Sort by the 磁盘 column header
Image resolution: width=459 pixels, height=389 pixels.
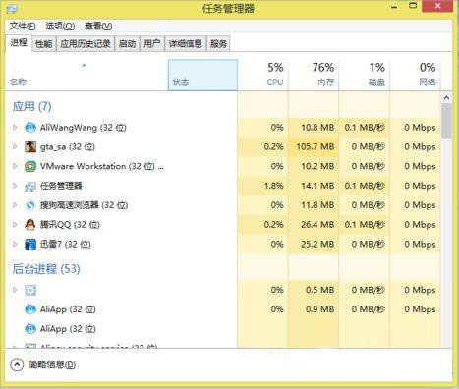coord(365,75)
